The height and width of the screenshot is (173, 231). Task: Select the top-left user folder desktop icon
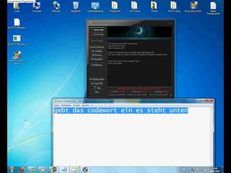pyautogui.click(x=17, y=7)
